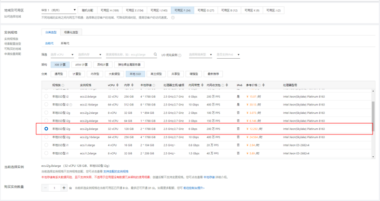Click help icon beside I/O 优化实例
380x201 pixels.
[x=180, y=55]
